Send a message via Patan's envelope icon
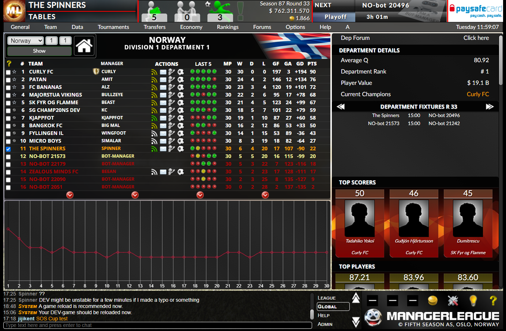The height and width of the screenshot is (331, 506). point(163,80)
